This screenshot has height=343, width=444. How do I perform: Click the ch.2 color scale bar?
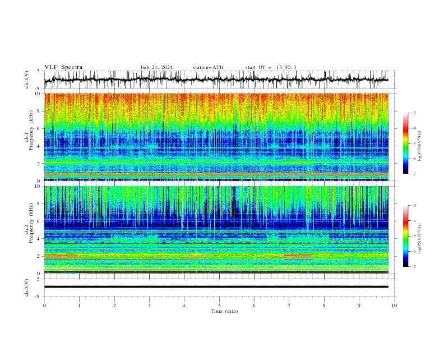[405, 236]
